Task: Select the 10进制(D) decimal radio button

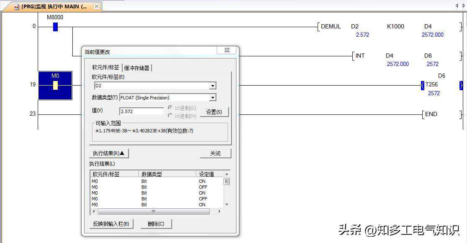Action: (x=170, y=108)
